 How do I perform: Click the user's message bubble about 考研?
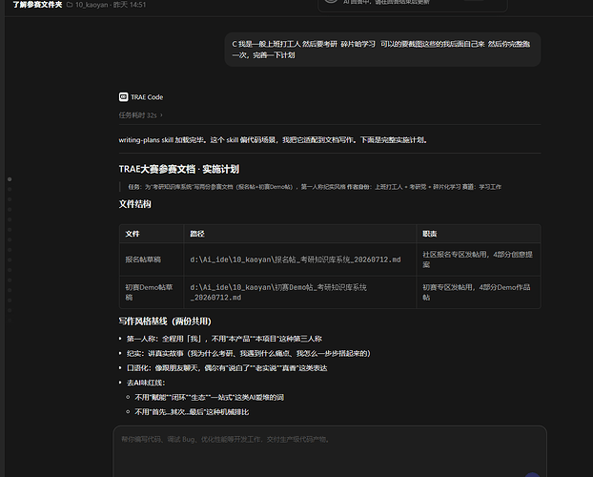[x=382, y=50]
